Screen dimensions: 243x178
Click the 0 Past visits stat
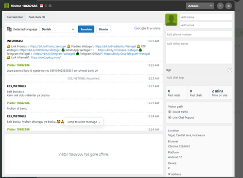pos(176,93)
